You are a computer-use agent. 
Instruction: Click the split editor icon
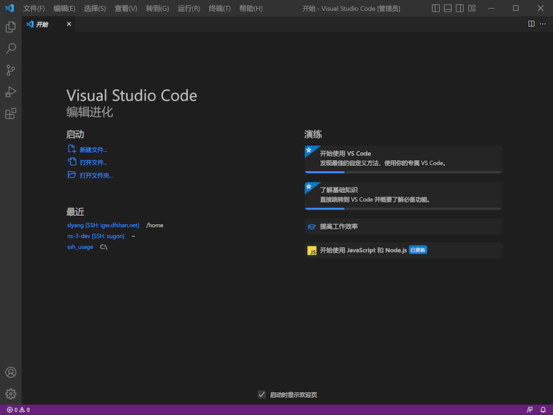click(531, 24)
